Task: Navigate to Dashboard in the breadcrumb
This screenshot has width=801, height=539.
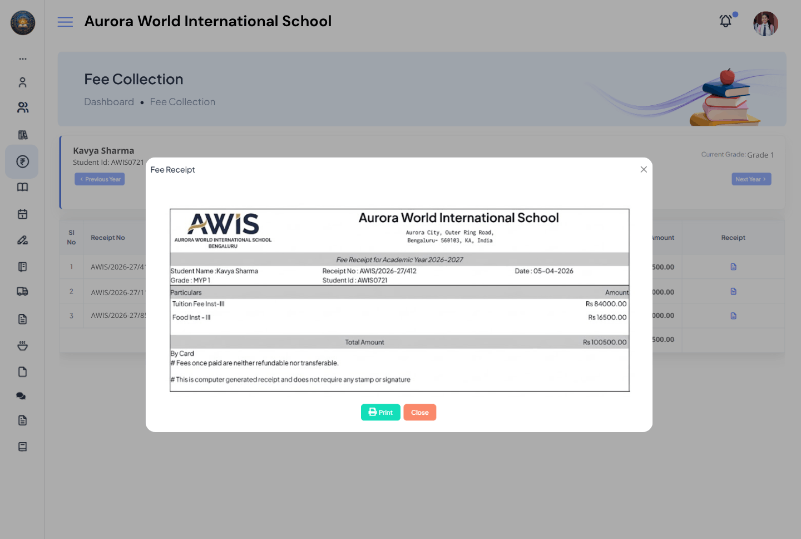Action: coord(109,101)
